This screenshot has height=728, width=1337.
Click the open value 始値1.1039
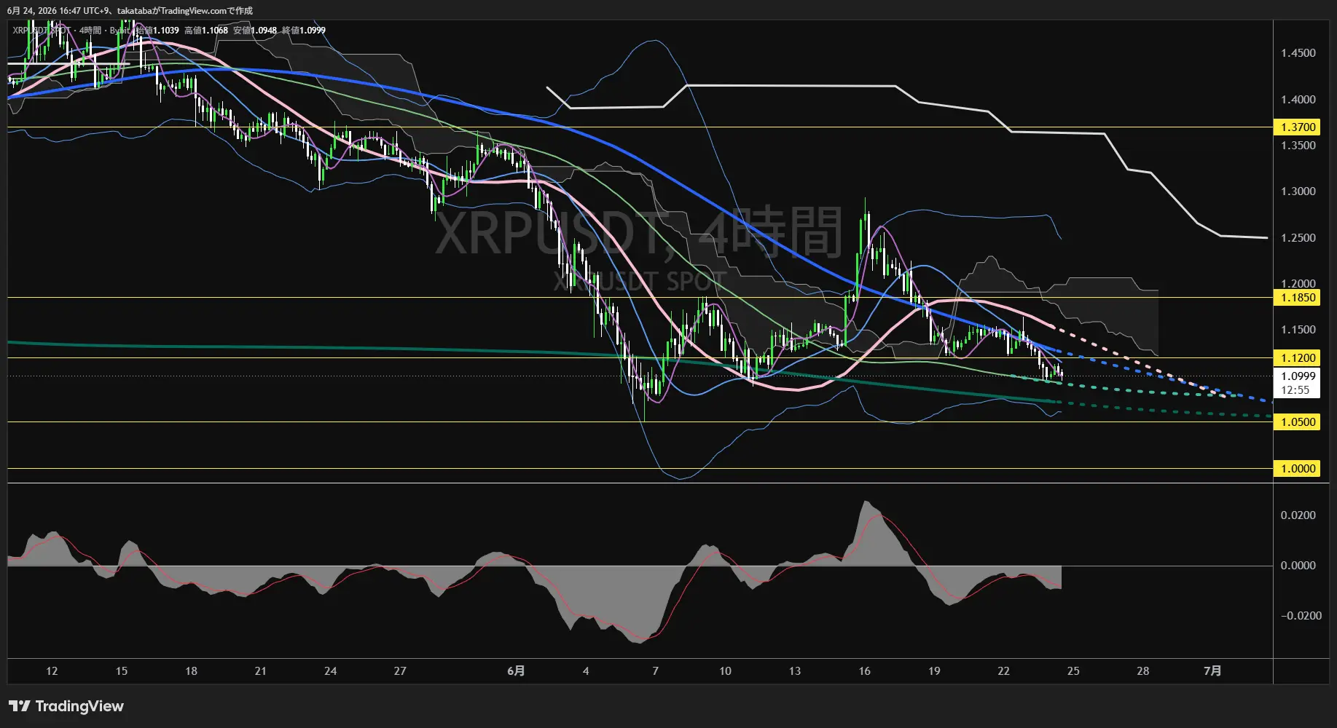[x=157, y=31]
